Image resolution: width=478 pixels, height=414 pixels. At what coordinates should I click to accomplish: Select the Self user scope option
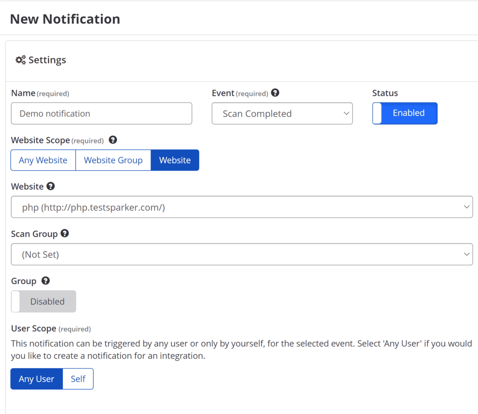point(78,379)
